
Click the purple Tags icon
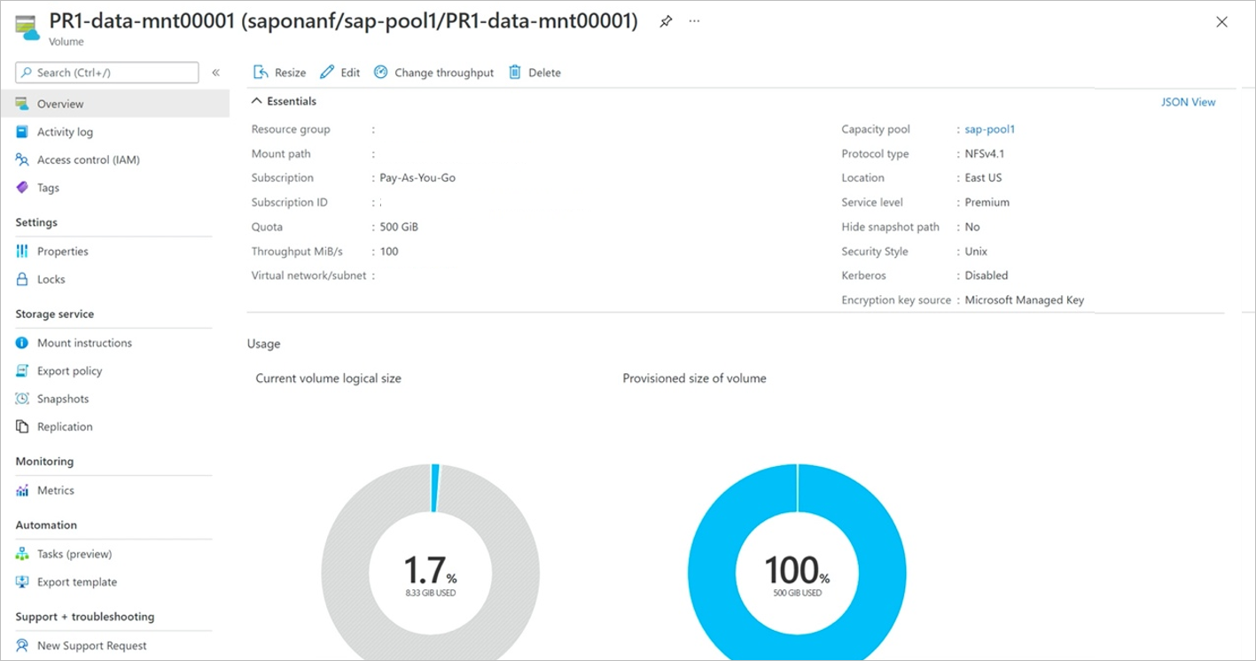click(22, 188)
